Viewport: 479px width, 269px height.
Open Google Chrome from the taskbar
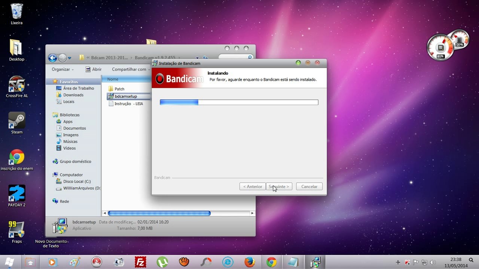(271, 262)
